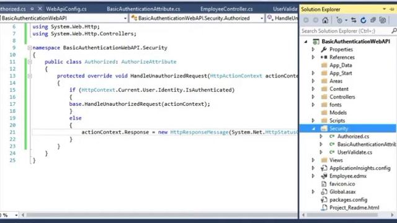This screenshot has height=223, width=397.
Task: Click the References node icon
Action: pos(324,57)
